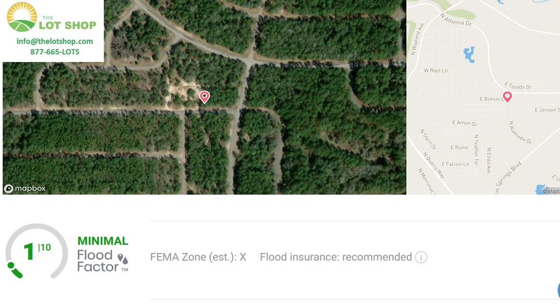Click the E Falcon Ln street label
The image size is (560, 305).
455,164
